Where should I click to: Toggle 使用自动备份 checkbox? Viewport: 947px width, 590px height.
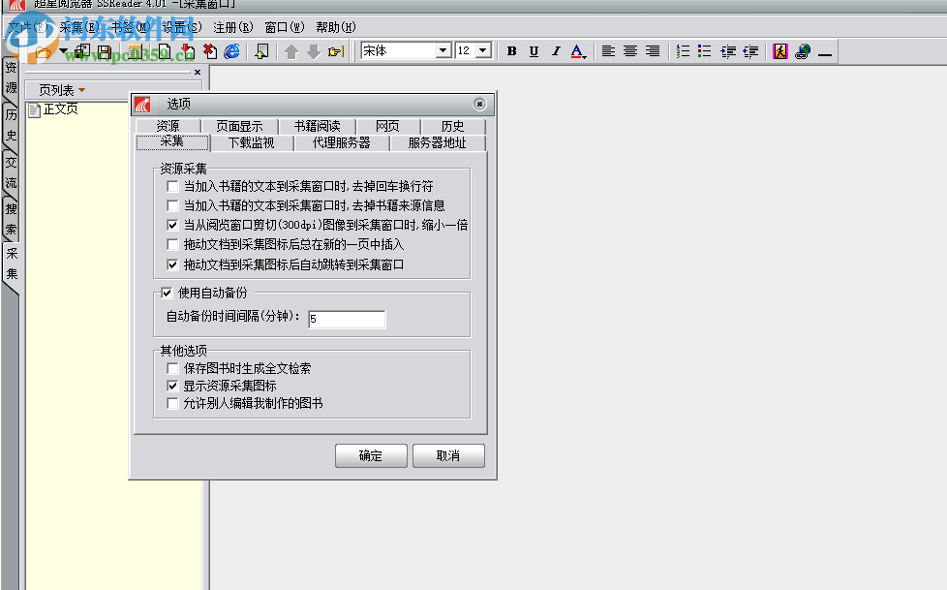167,293
